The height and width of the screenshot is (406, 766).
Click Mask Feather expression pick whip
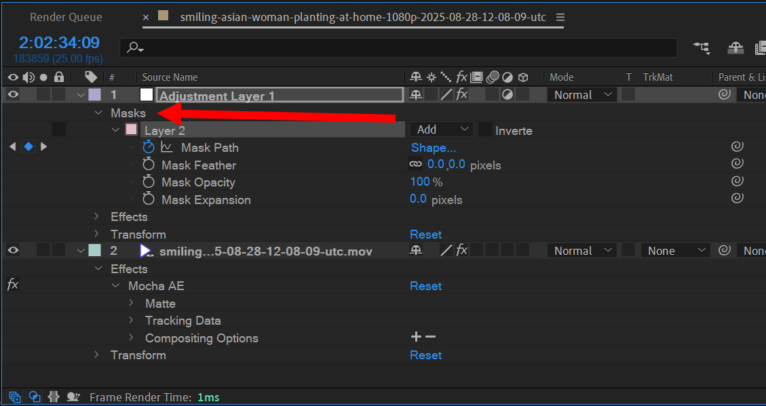coord(738,163)
